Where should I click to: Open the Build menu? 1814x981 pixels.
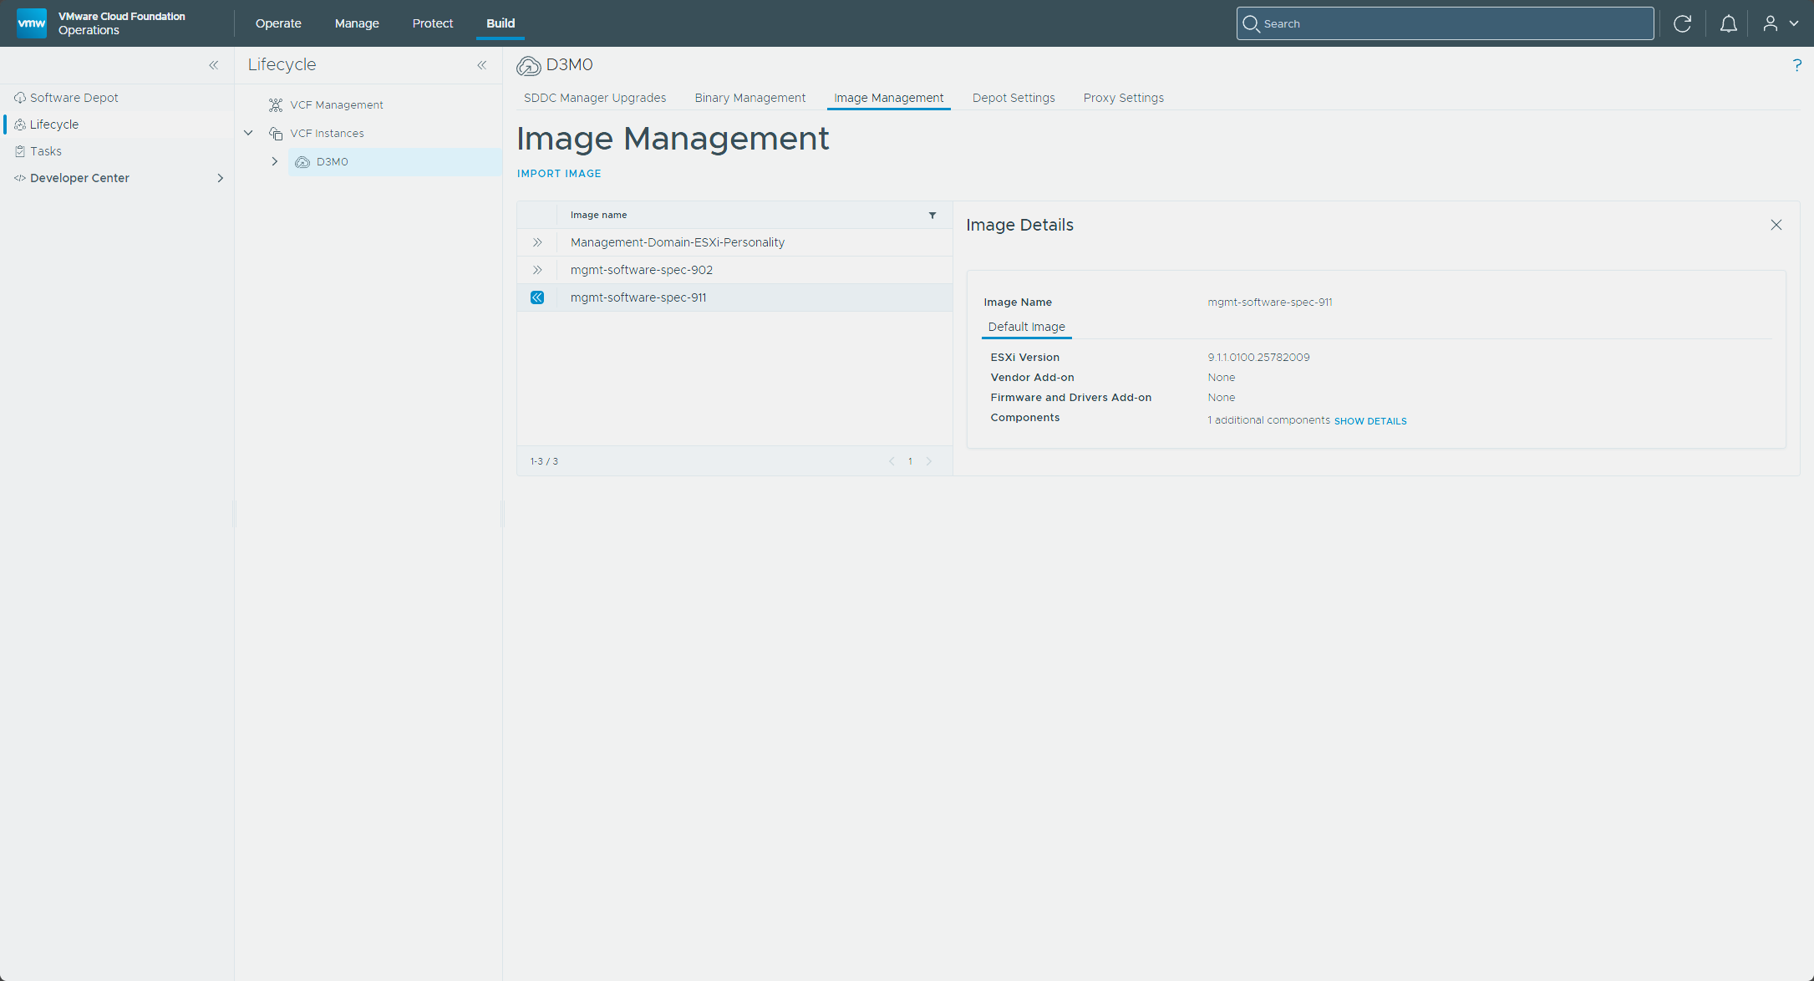tap(501, 23)
